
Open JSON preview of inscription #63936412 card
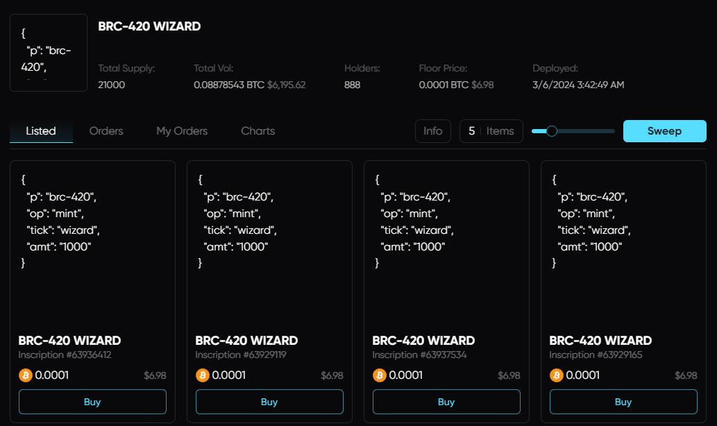click(92, 242)
